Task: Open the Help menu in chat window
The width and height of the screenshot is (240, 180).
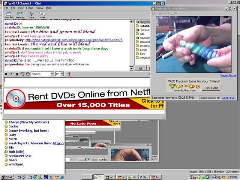Action: point(49,8)
